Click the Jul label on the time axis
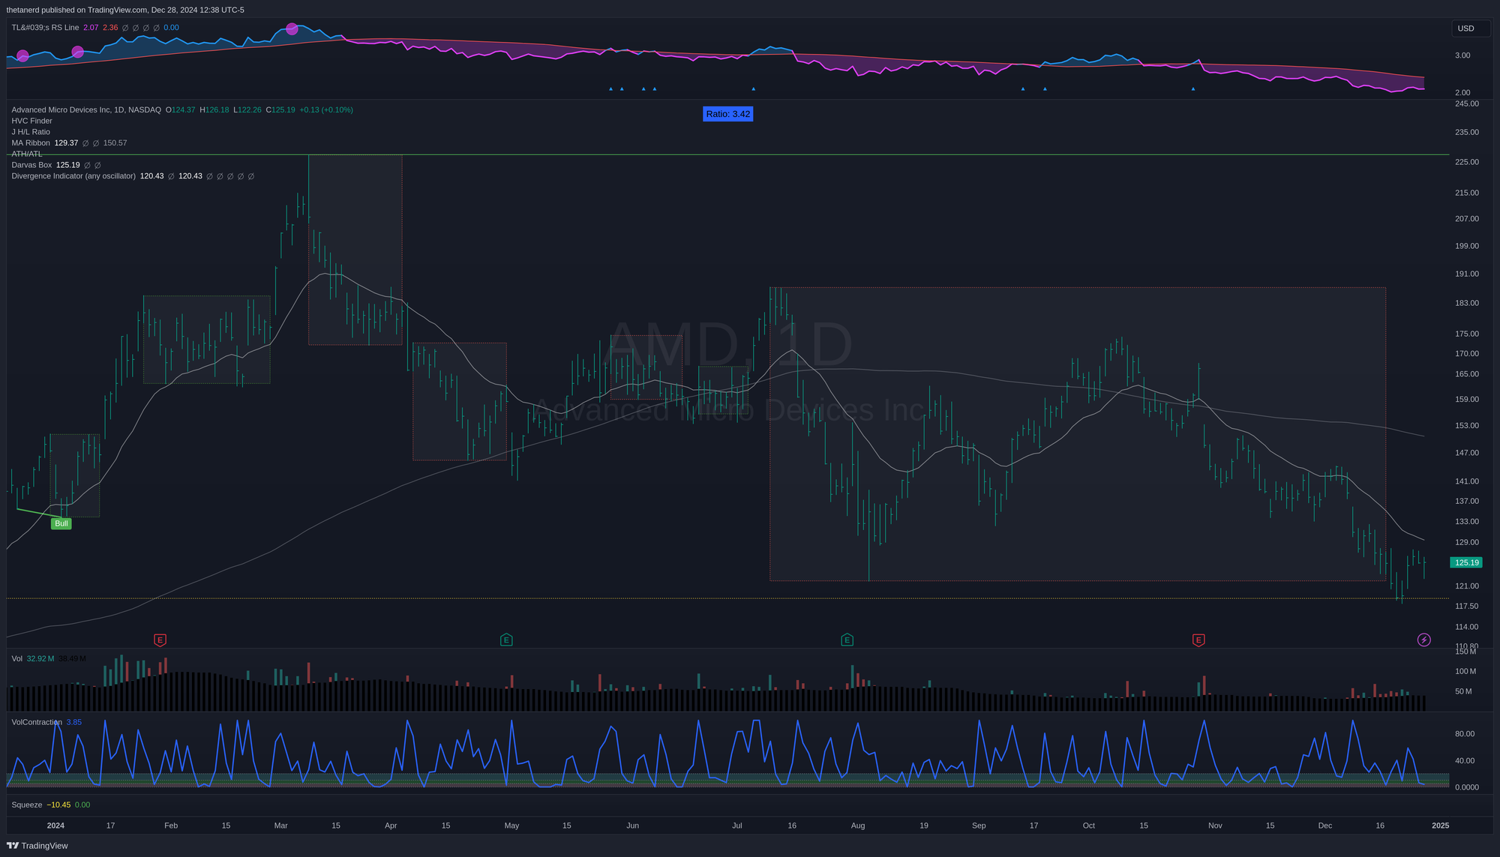Image resolution: width=1500 pixels, height=857 pixels. point(737,826)
